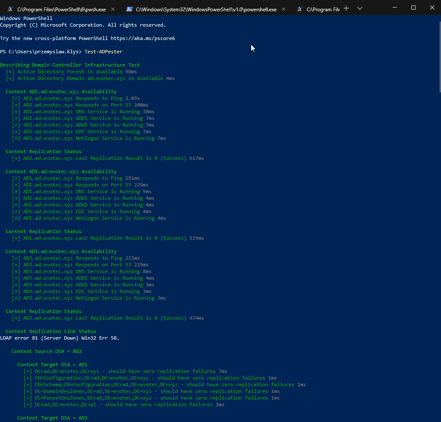Close the powershell.exe v1.0 tab
This screenshot has height=422, width=441.
point(284,8)
